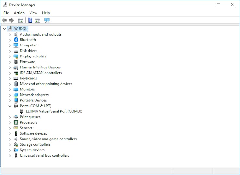Click the Bluetooth category icon
This screenshot has width=240, height=175.
[16, 40]
